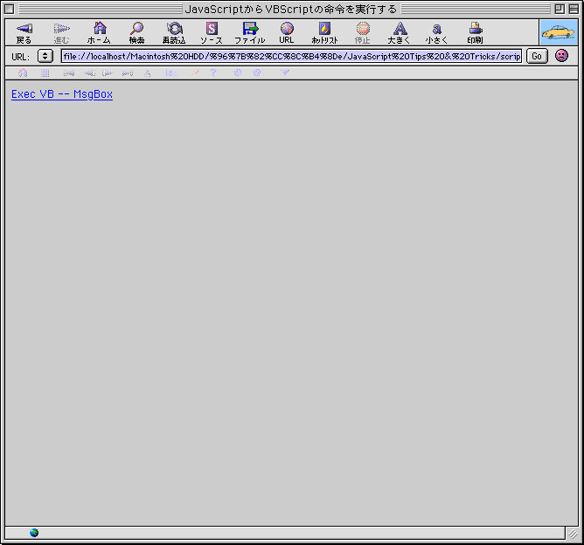
Task: Click the dimmed checkmark icon in link toolbar
Action: click(284, 72)
